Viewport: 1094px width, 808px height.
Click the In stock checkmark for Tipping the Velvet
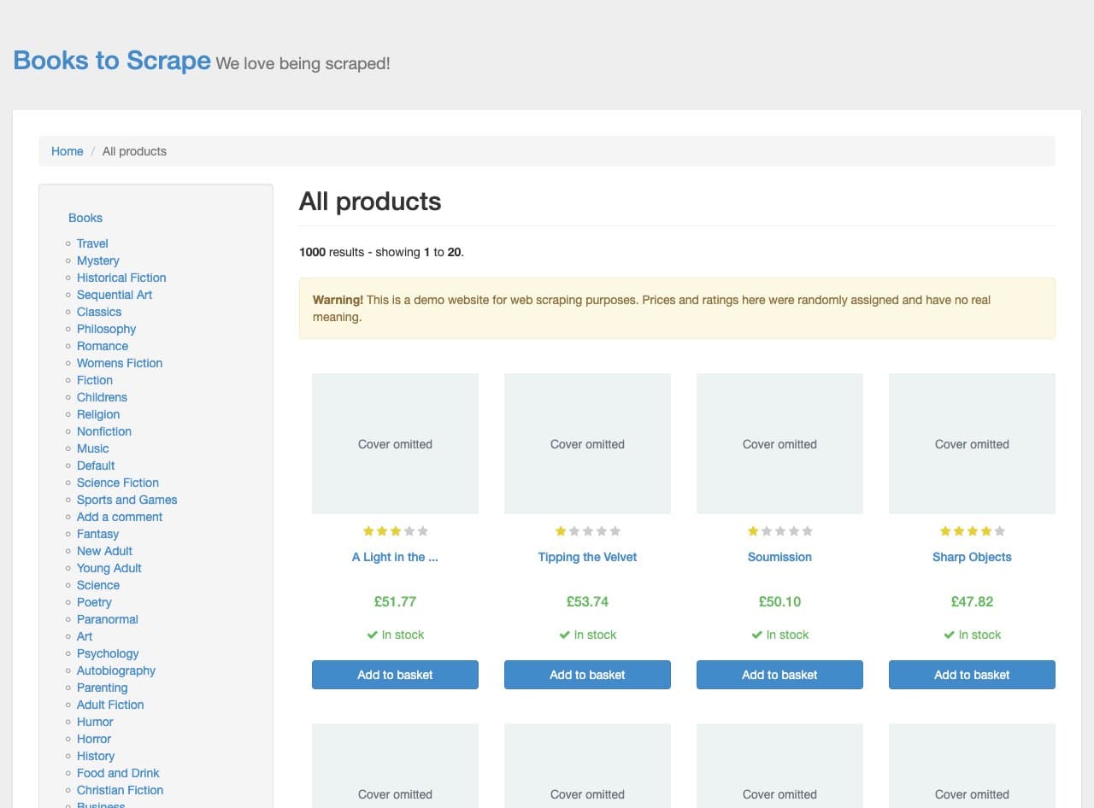[x=564, y=635]
